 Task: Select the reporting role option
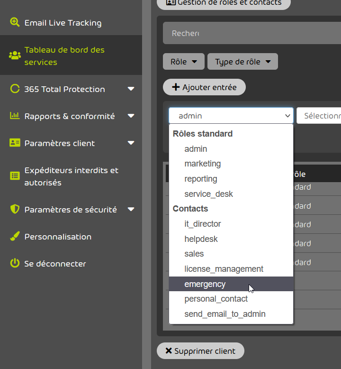click(x=231, y=179)
